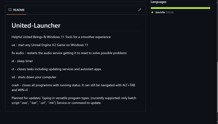Click the United-Launcher heading
This screenshot has width=218, height=124.
[x=36, y=25]
